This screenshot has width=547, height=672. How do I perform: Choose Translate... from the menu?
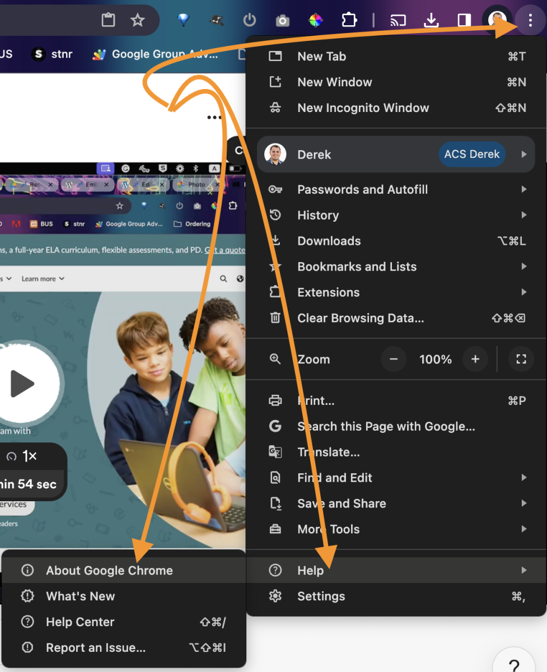pyautogui.click(x=396, y=452)
